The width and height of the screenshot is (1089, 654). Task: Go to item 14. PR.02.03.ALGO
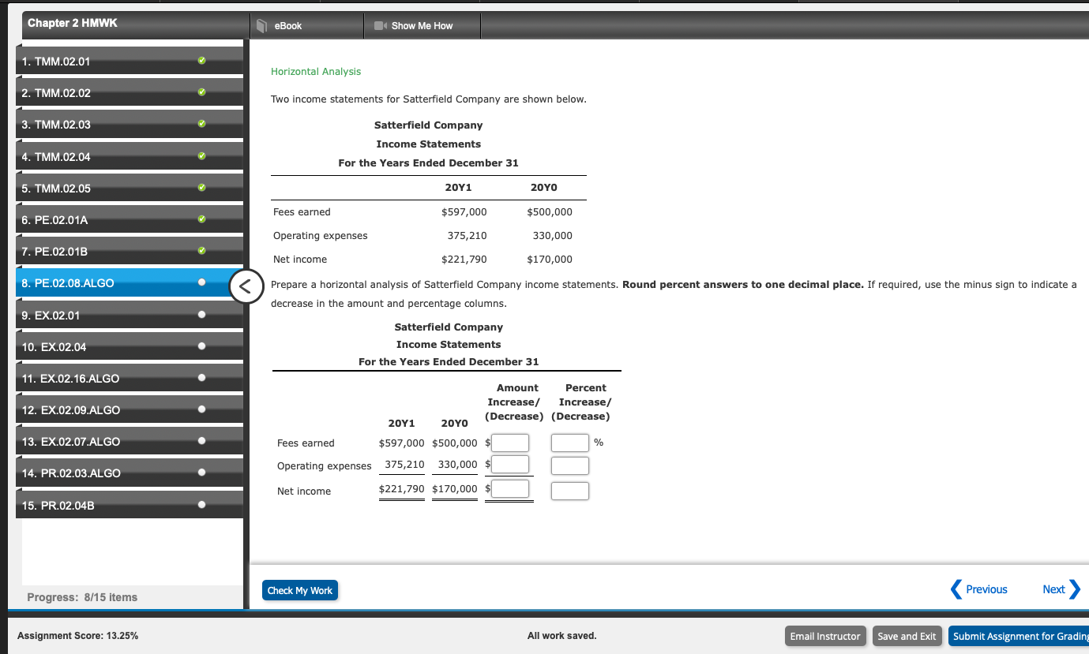click(130, 473)
